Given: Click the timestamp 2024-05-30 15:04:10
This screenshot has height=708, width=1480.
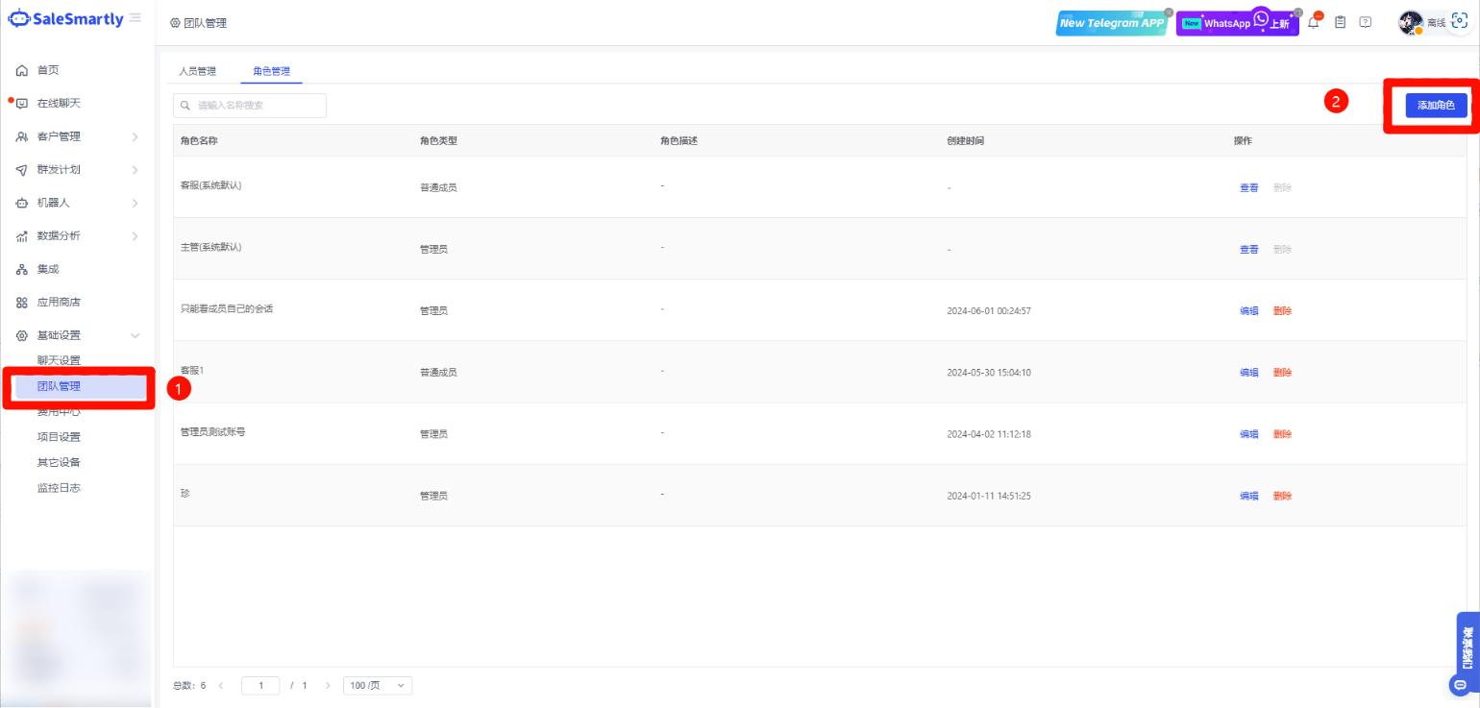Looking at the screenshot, I should (989, 373).
